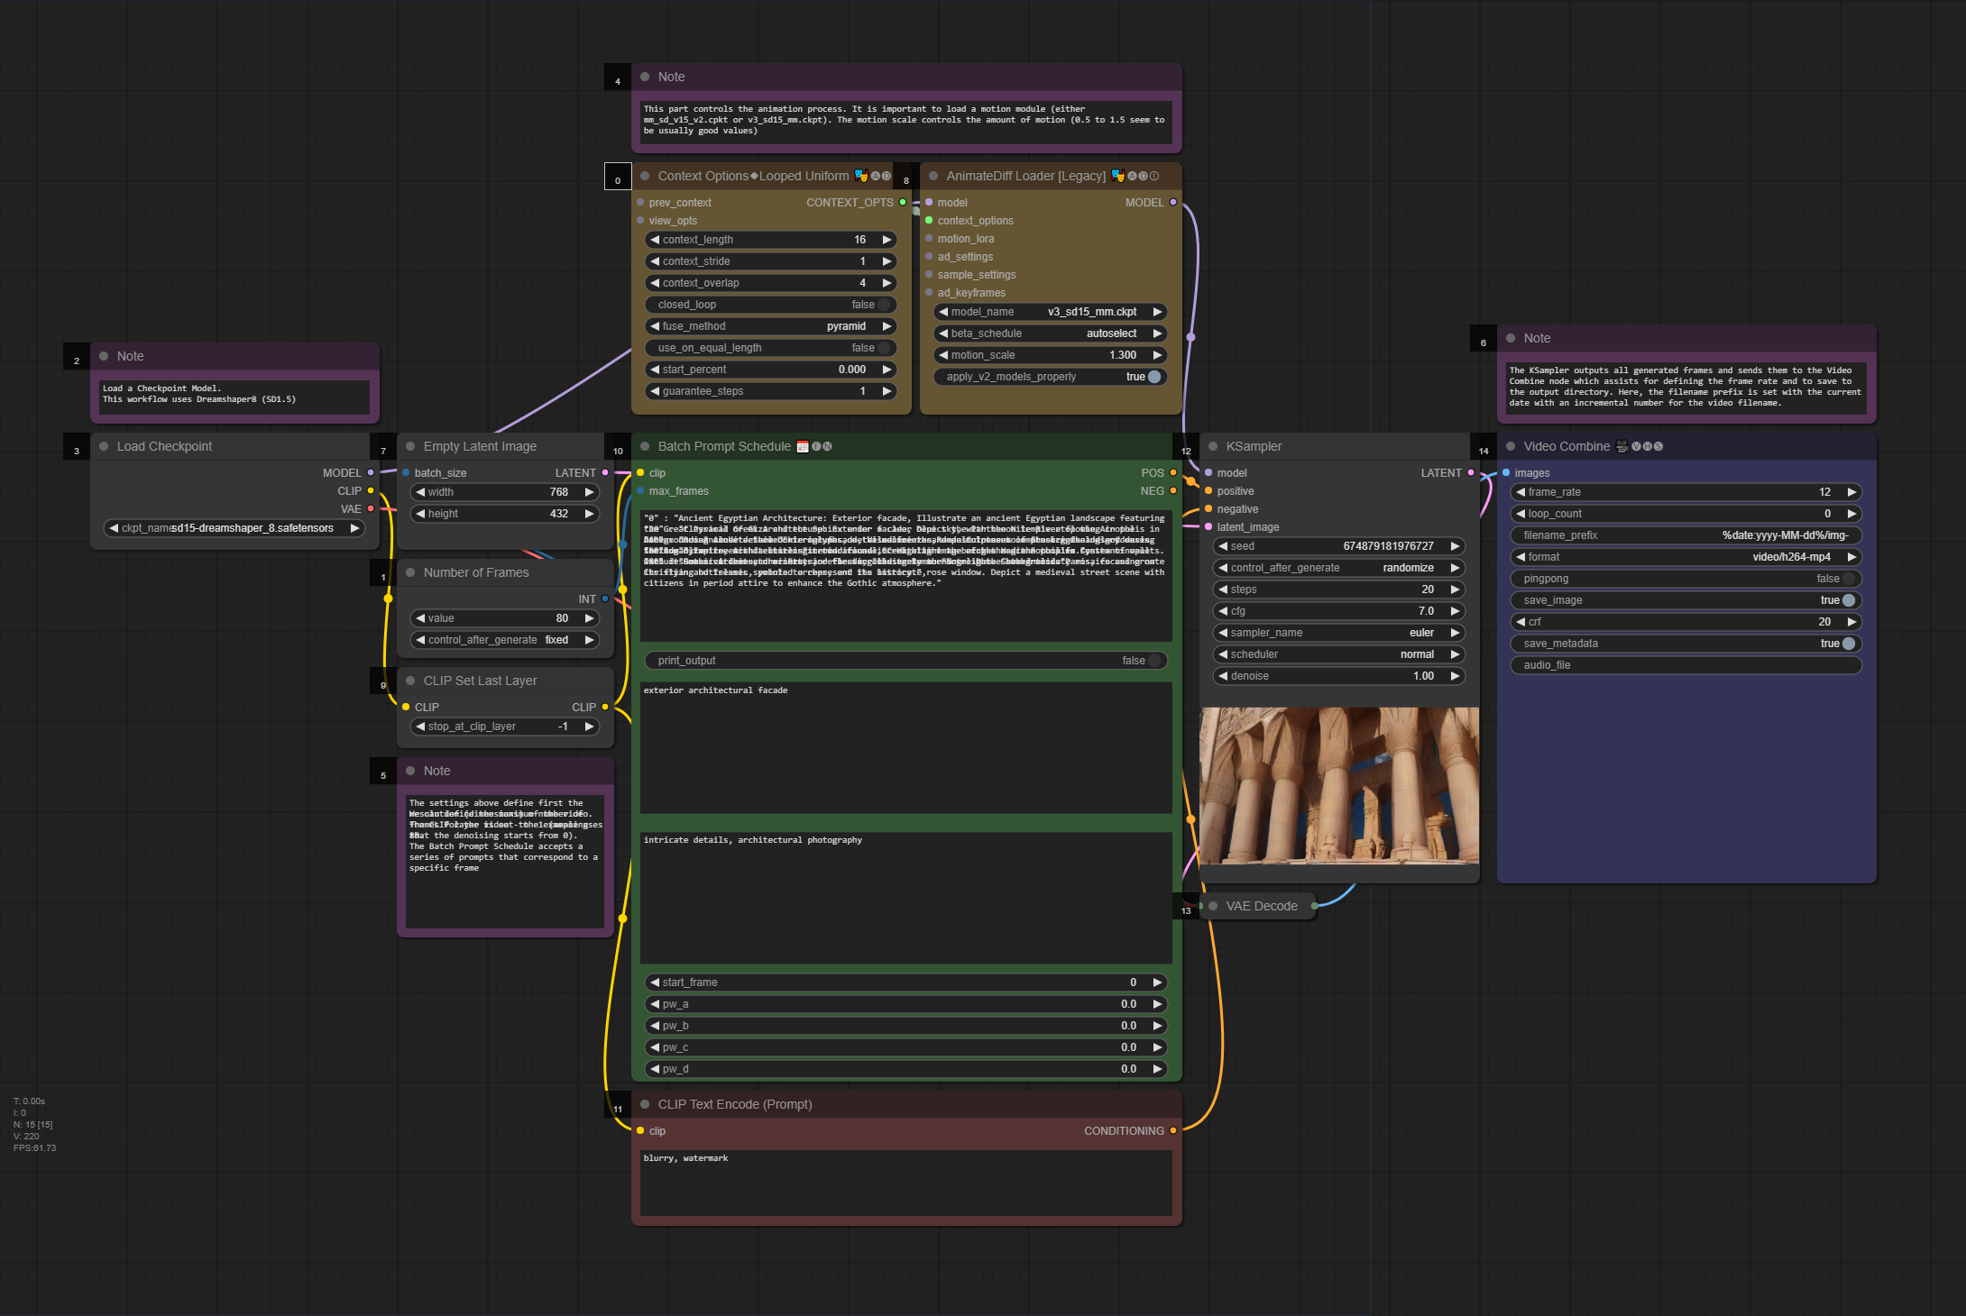The height and width of the screenshot is (1316, 1966).
Task: Click the LATENT output port on KSampler
Action: point(1471,472)
